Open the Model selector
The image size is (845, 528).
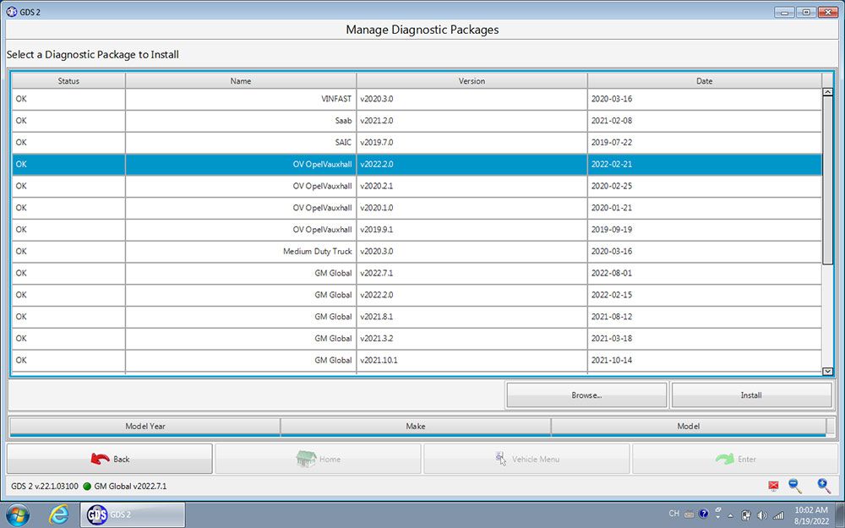click(x=688, y=426)
